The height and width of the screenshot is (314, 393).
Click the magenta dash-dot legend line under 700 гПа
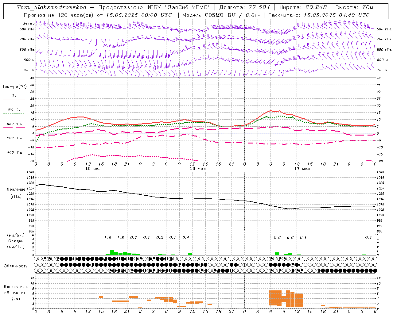[14, 142]
